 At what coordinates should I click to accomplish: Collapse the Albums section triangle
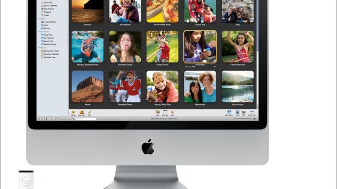[x=38, y=19]
